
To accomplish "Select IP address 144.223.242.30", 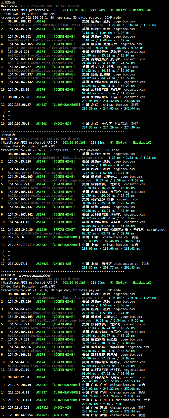I will click(20, 230).
